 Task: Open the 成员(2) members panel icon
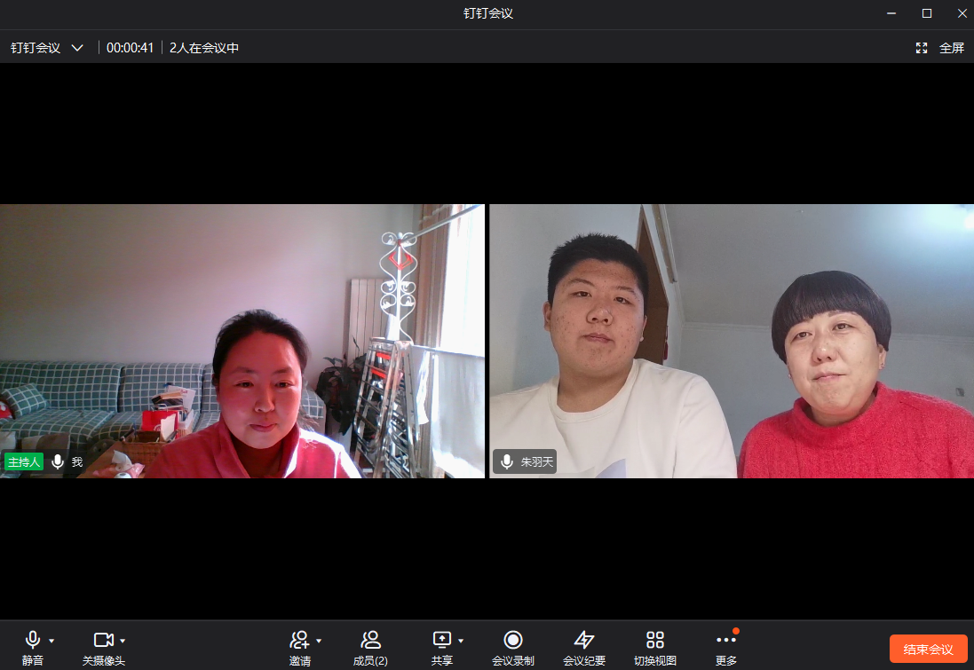tap(370, 639)
